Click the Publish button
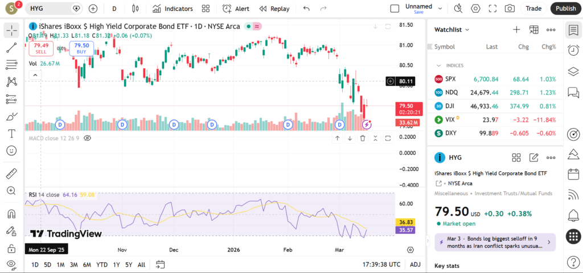 tap(565, 9)
